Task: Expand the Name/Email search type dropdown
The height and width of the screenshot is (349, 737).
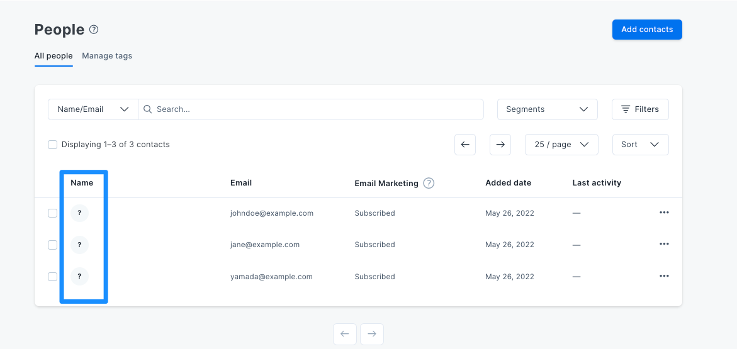Action: 93,109
